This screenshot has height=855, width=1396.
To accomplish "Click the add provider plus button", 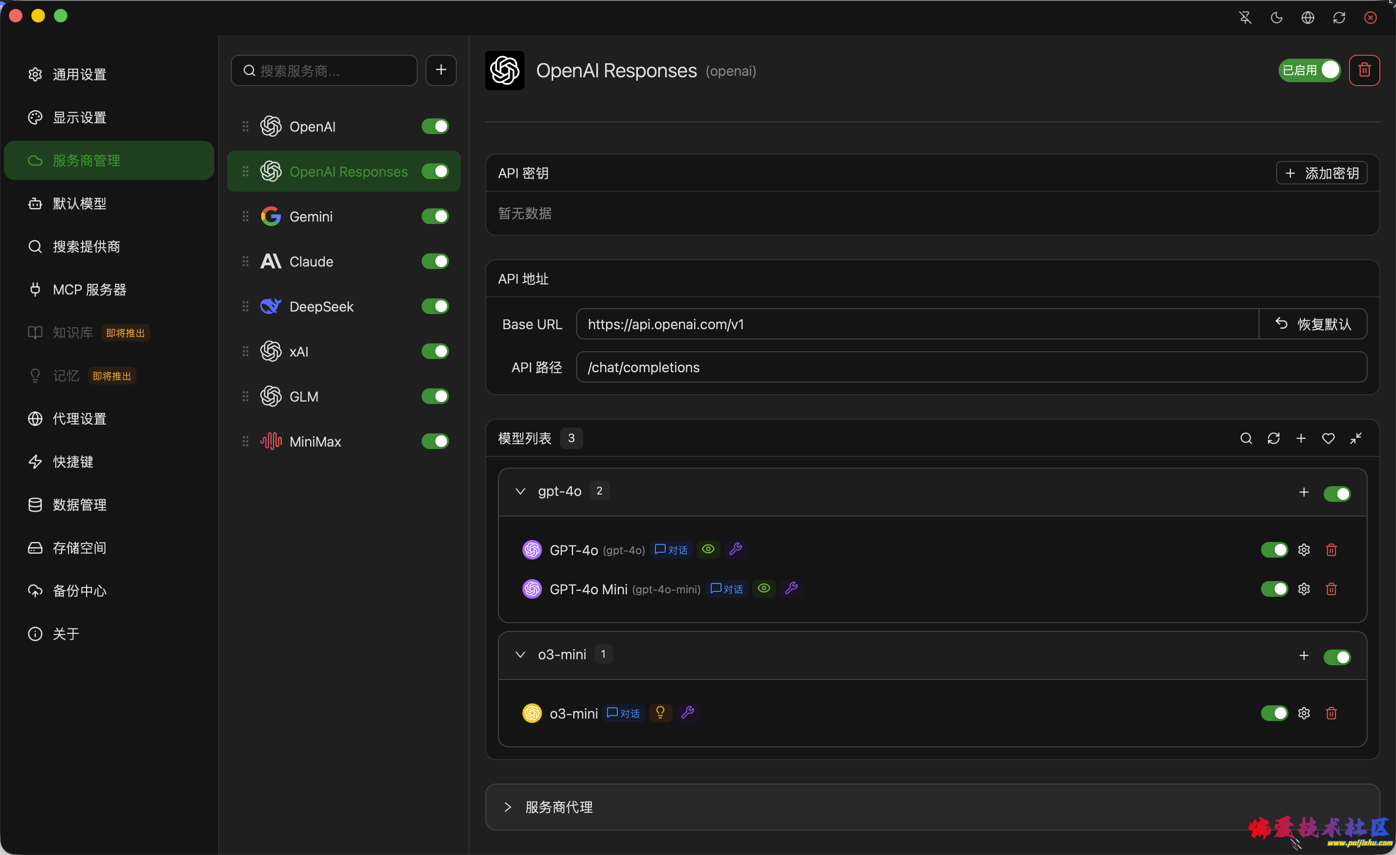I will click(x=441, y=70).
